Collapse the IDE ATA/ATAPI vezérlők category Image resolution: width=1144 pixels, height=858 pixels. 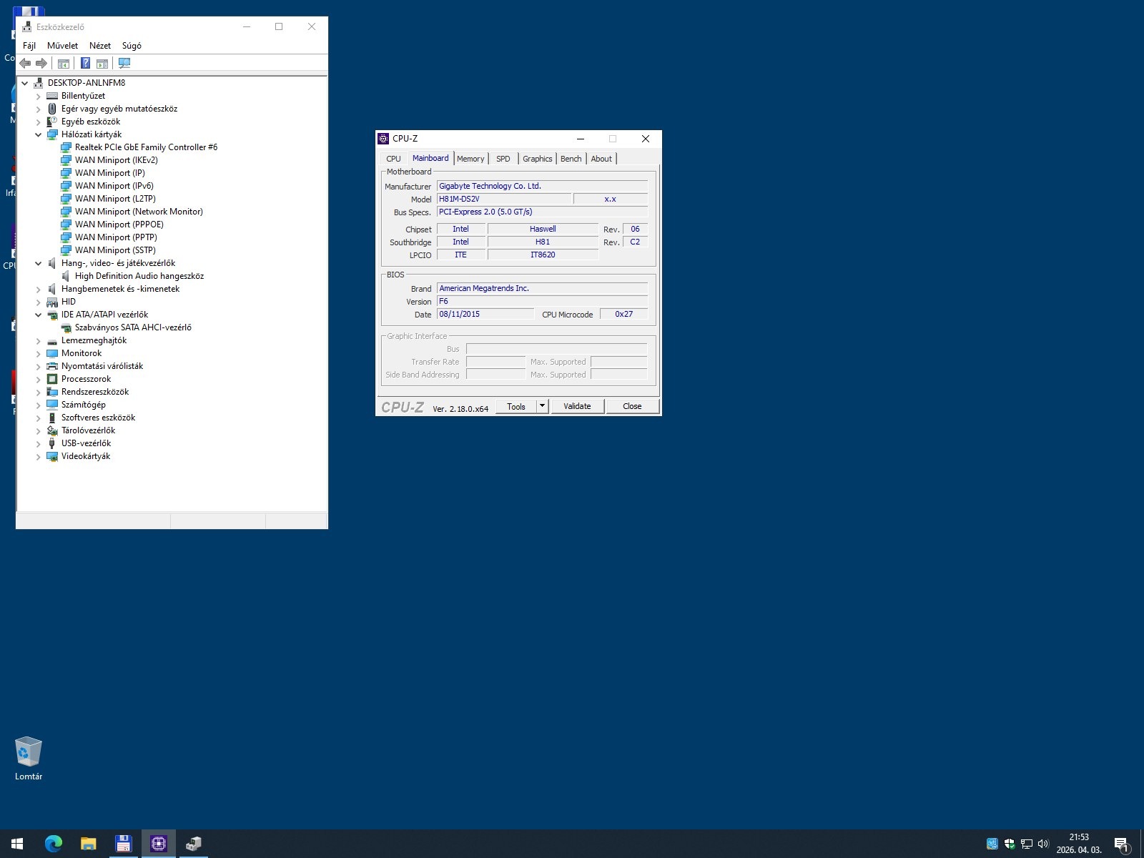point(39,315)
